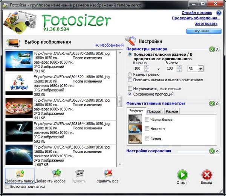Switch to the Разное tab

click(x=171, y=111)
